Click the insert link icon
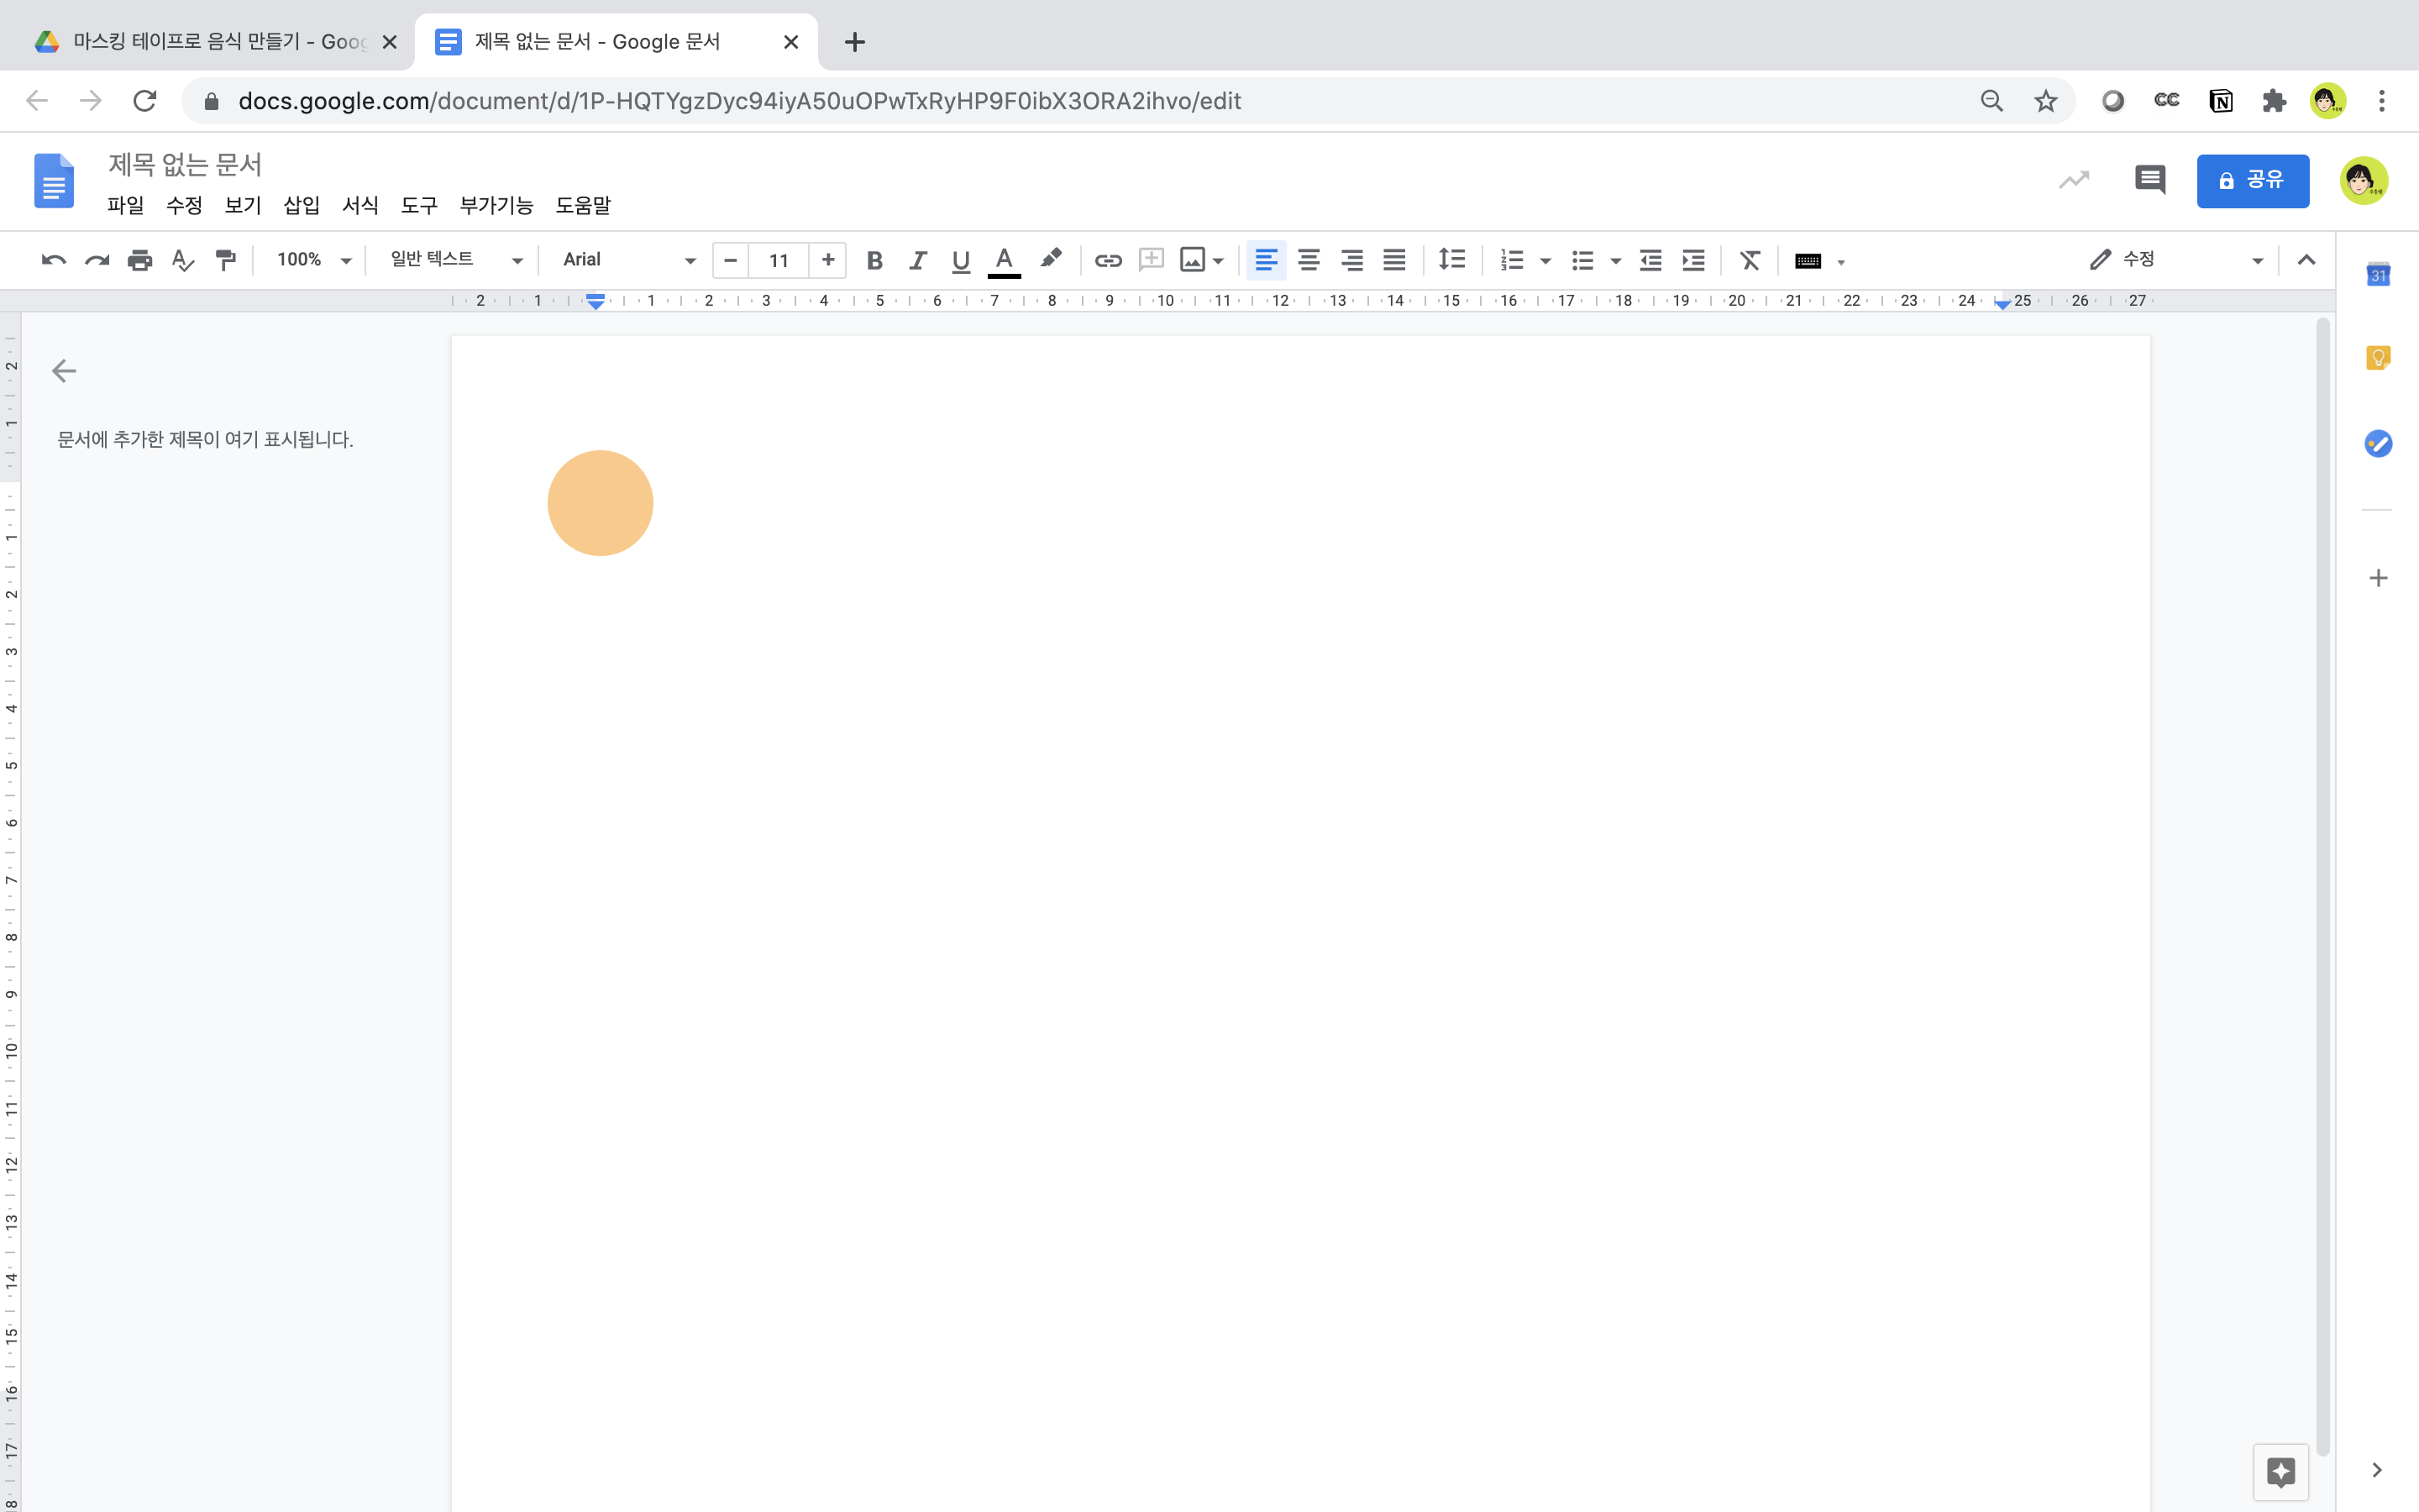Screen dimensions: 2419x1512 1108,260
